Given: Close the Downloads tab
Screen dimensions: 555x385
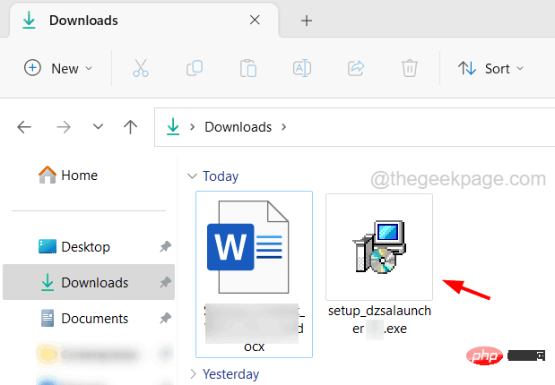Looking at the screenshot, I should (x=255, y=20).
